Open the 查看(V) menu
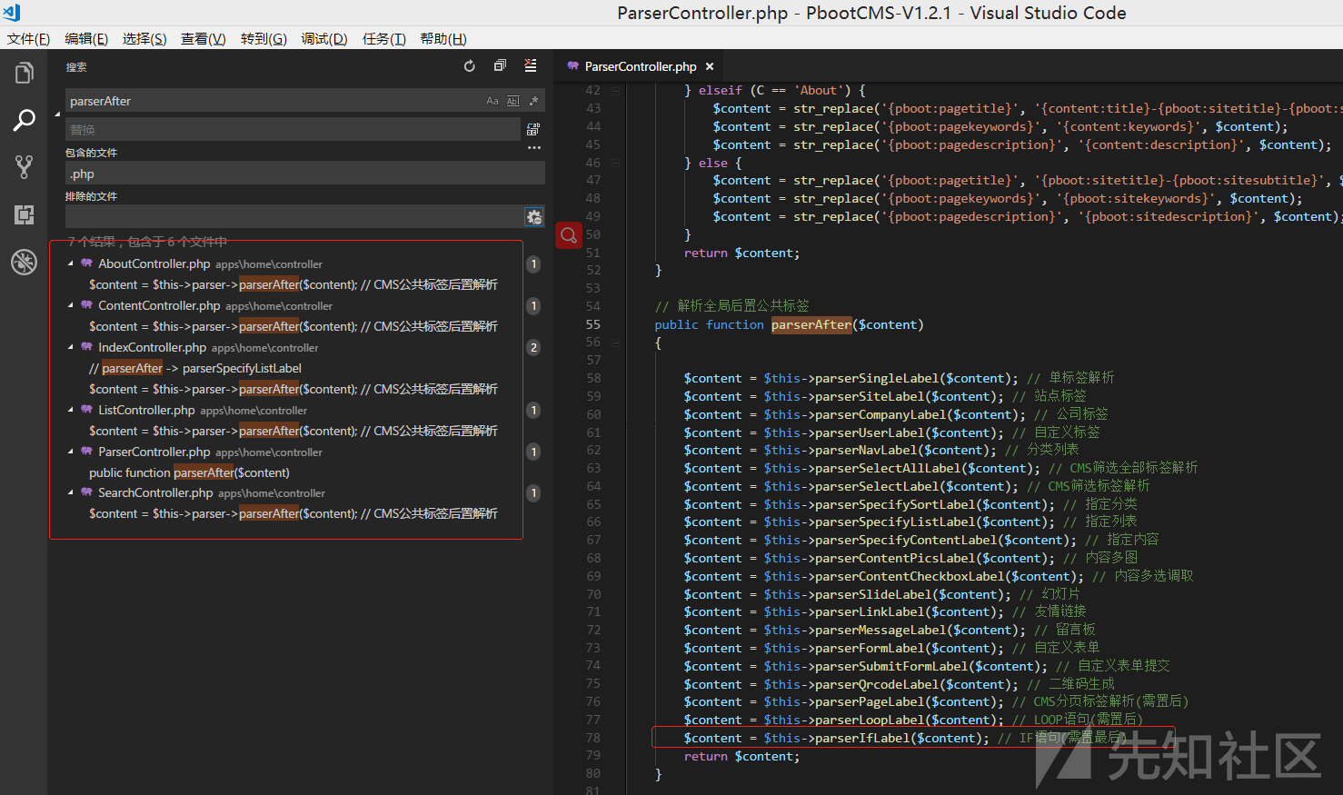Viewport: 1343px width, 795px height. (x=203, y=39)
